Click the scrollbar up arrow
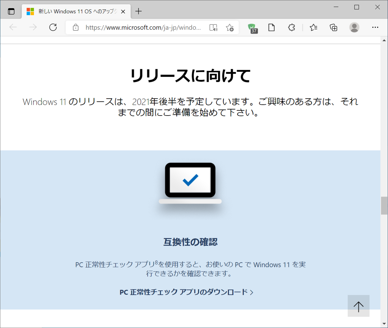388x328 pixels. (x=384, y=40)
